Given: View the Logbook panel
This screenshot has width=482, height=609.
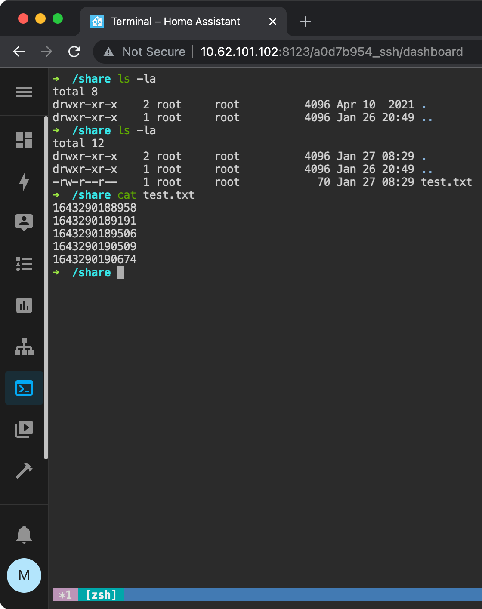Looking at the screenshot, I should 24,265.
